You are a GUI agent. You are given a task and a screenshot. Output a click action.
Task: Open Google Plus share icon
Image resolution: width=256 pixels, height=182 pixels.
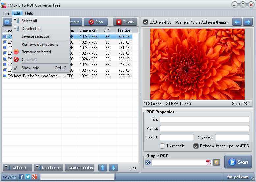pyautogui.click(x=35, y=177)
